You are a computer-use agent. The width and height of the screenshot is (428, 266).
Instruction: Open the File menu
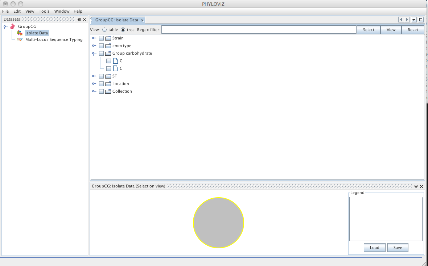point(5,11)
